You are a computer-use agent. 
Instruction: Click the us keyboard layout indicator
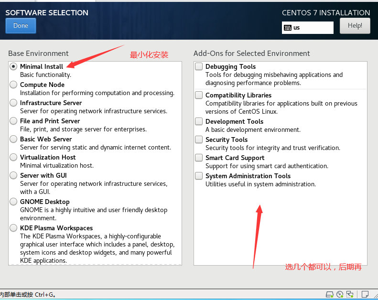click(x=308, y=28)
